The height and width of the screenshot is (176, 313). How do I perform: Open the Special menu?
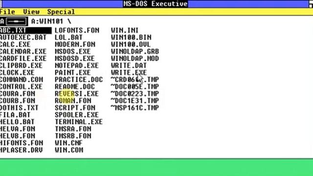pos(61,12)
